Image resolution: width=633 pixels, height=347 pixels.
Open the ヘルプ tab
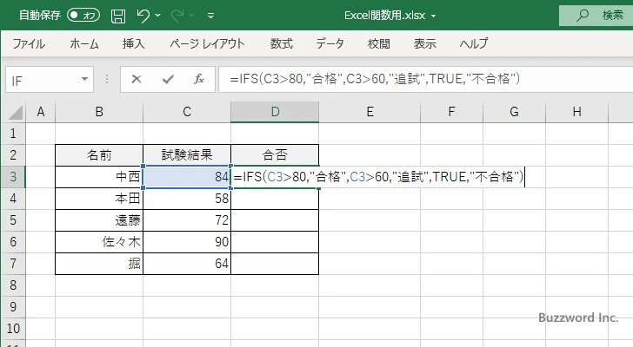474,43
